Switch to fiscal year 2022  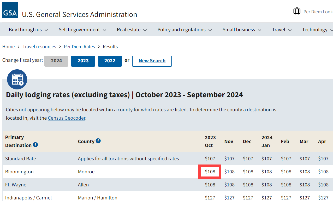point(110,61)
